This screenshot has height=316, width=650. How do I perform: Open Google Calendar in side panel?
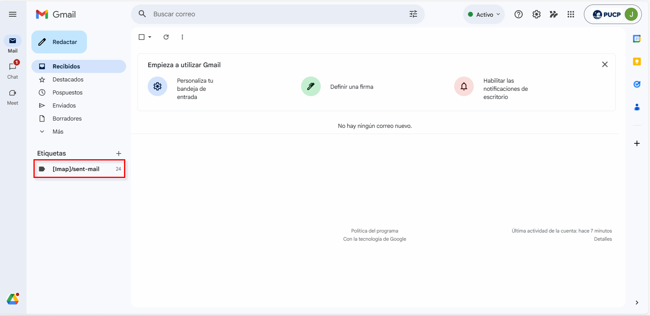tap(637, 39)
